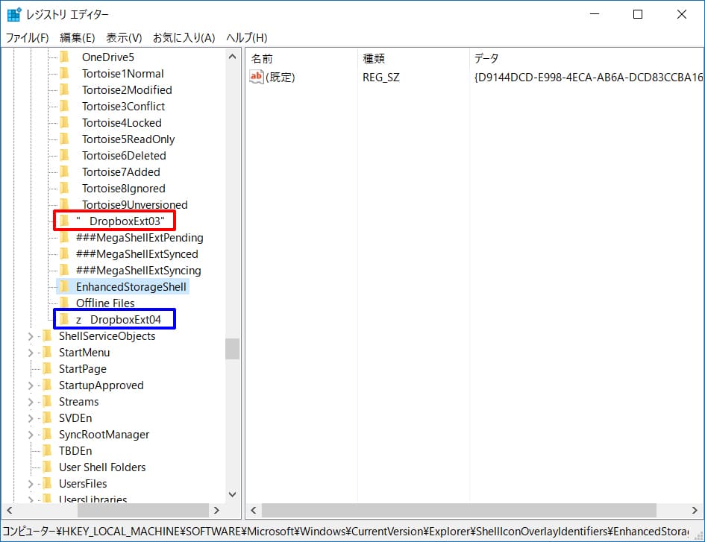Image resolution: width=705 pixels, height=542 pixels.
Task: Click the values pane scroll left arrow
Action: pos(254,511)
